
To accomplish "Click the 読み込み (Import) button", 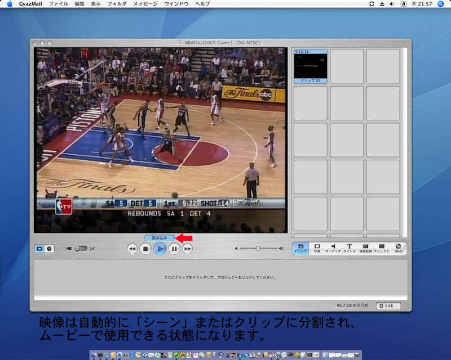I will point(160,238).
